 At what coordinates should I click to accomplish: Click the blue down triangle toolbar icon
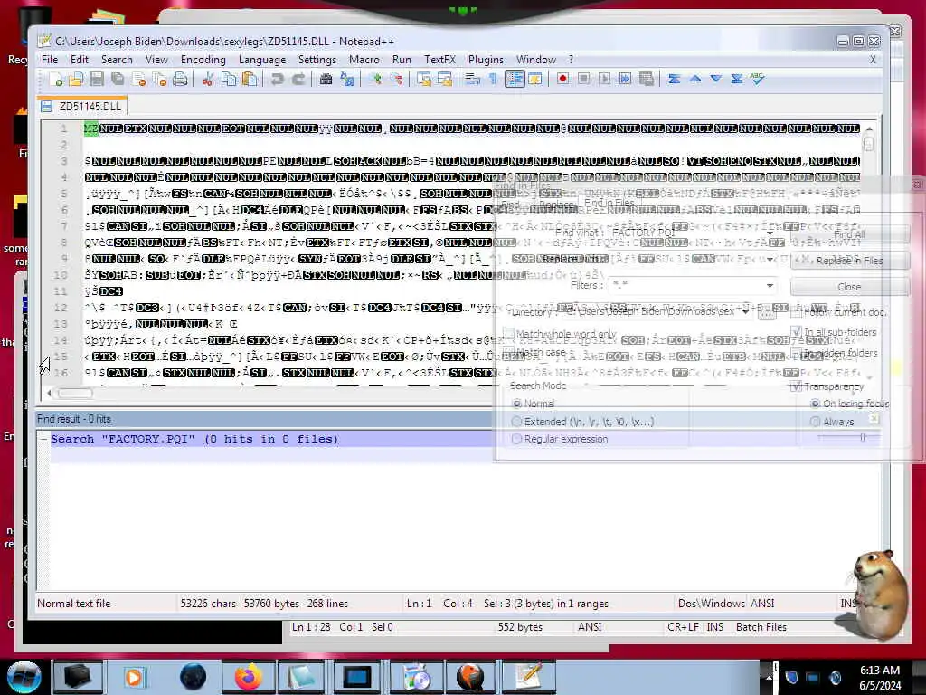[x=716, y=79]
